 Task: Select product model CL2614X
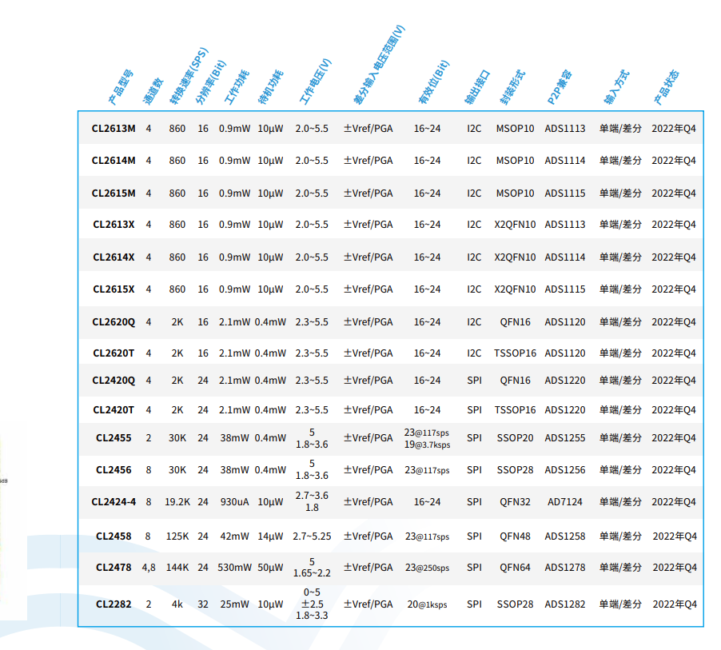[114, 257]
